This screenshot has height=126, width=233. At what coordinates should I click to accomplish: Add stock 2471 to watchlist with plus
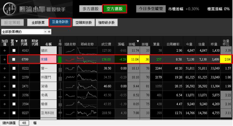pos(5,86)
